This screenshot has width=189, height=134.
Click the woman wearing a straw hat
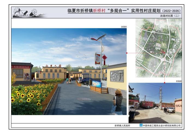click(118, 101)
